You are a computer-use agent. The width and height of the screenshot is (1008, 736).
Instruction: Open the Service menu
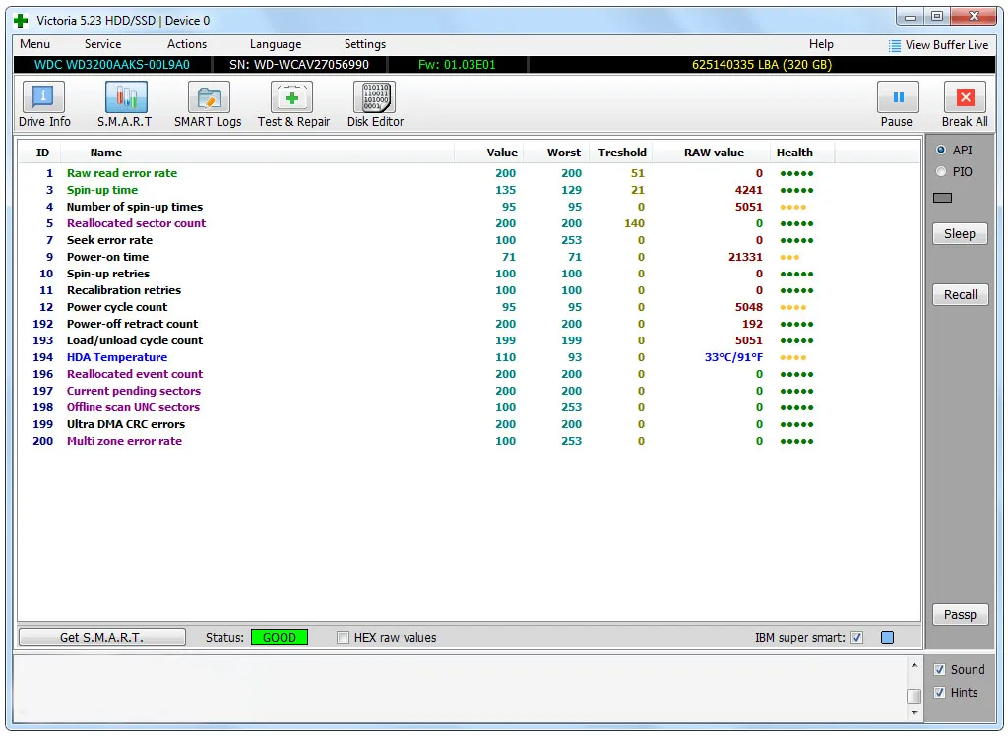(102, 44)
